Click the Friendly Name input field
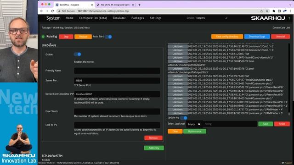Viewport: 294px width, 165px height. point(117,71)
